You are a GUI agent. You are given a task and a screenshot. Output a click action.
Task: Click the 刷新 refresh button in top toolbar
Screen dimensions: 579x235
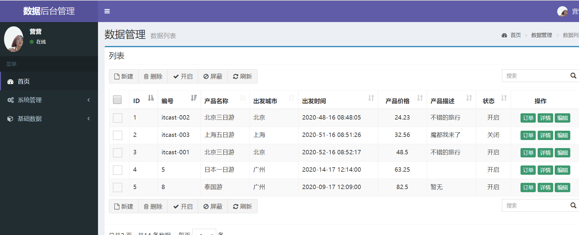242,76
